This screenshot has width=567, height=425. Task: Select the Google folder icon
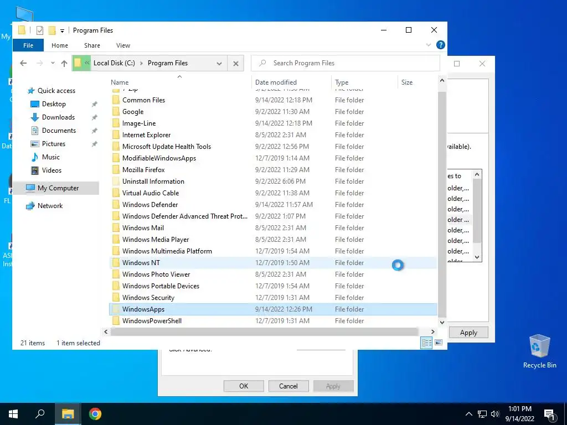click(116, 112)
